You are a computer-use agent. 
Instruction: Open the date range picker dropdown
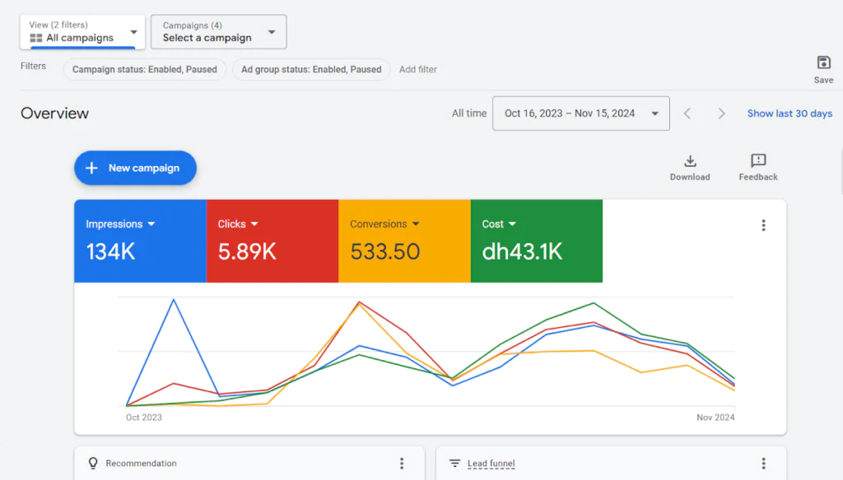[x=580, y=113]
